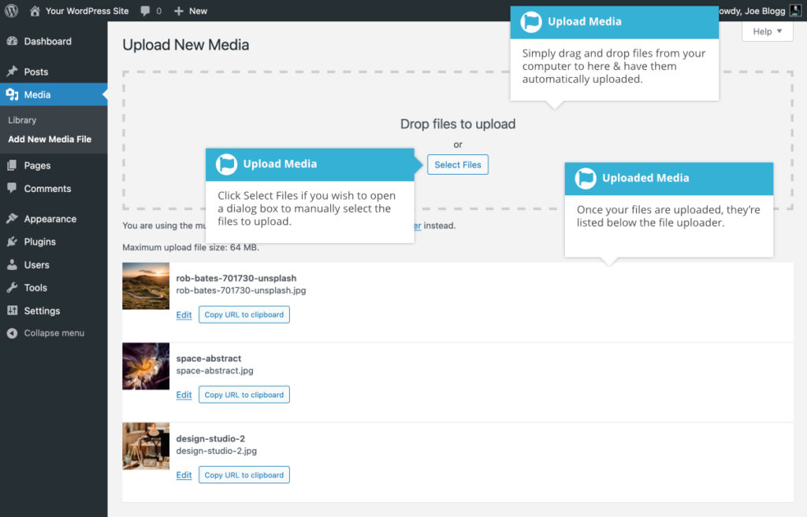Click Joe Blogg's avatar in admin bar
The width and height of the screenshot is (807, 517).
point(794,11)
